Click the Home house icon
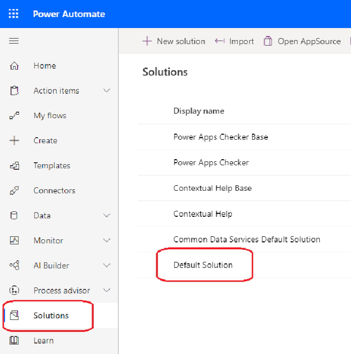The image size is (351, 354). pos(15,66)
